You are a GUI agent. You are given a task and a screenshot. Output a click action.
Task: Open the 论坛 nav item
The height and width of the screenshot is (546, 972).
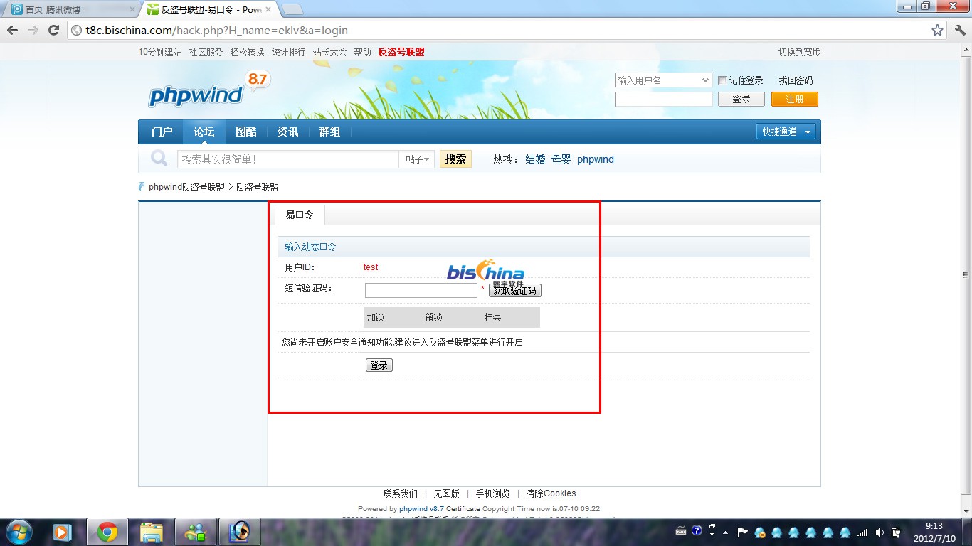coord(204,132)
